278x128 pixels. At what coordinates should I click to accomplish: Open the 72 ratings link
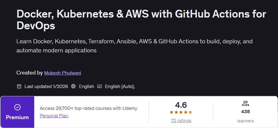coord(181,120)
